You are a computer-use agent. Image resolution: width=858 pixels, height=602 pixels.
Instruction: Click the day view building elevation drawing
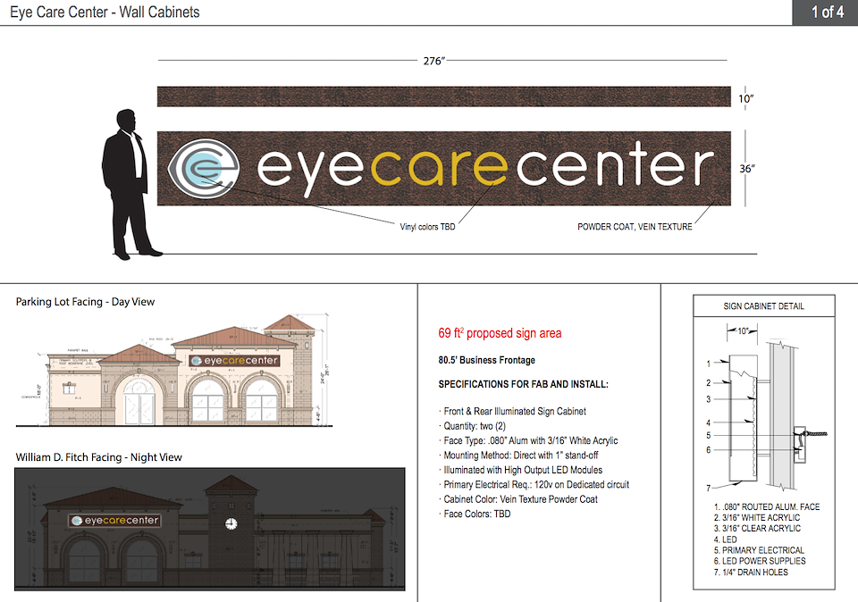coord(174,370)
